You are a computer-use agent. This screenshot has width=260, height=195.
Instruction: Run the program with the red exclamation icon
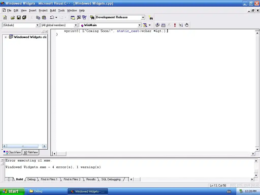(x=175, y=25)
